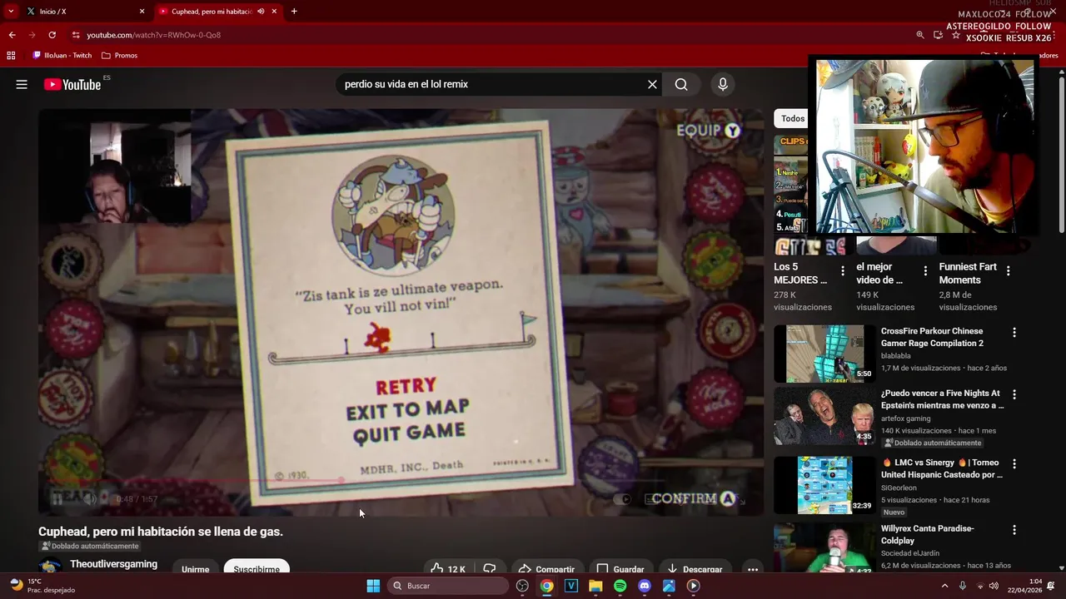Mute the video player volume
1066x599 pixels.
point(91,498)
